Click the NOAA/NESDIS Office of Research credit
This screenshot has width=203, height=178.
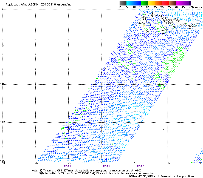point(162,176)
